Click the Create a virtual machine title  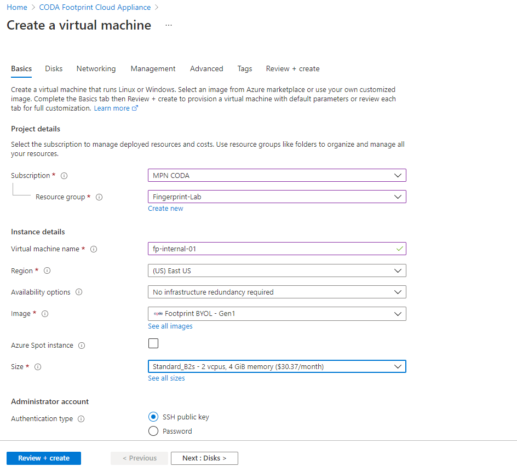[79, 25]
